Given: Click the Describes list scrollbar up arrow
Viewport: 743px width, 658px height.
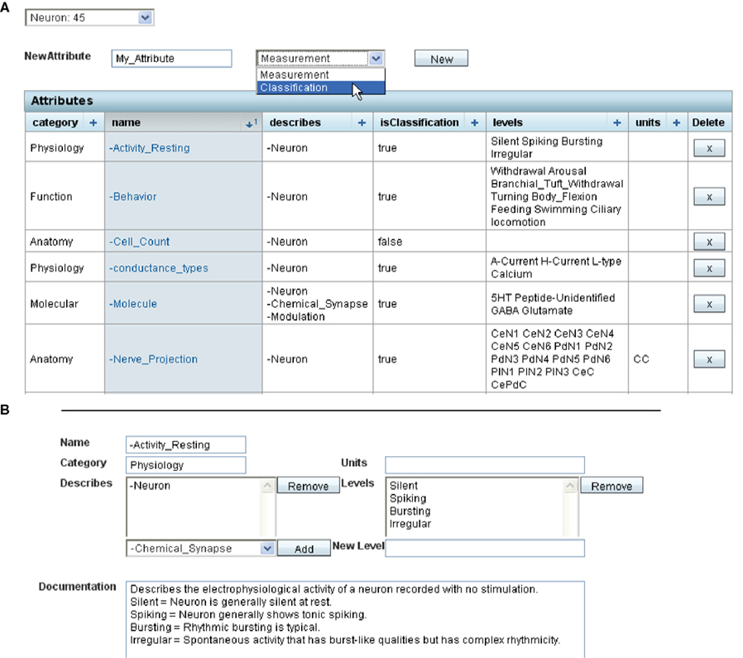Looking at the screenshot, I should 268,486.
